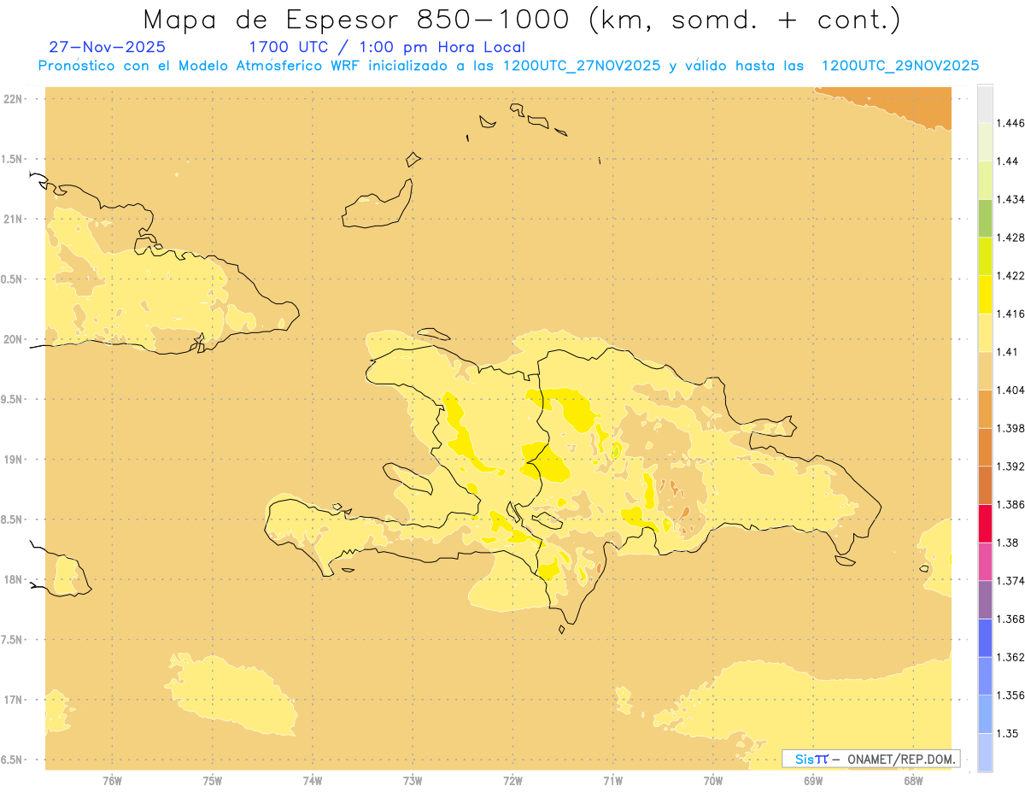Click the 18N latitude label
Screen dimensions: 1025x792
pos(14,579)
